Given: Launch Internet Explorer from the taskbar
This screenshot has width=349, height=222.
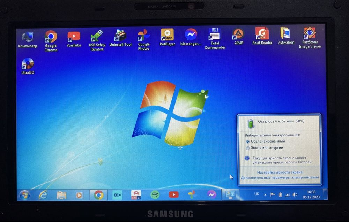Looking at the screenshot, I should (43, 195).
